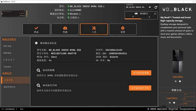Click Learn More link below My Book image
This screenshot has width=196, height=111.
[178, 76]
